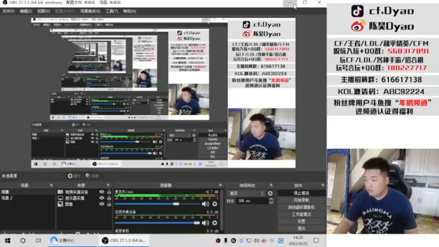439x247 pixels.
Task: Mute the 麦克风/Aux channel speaker
Action: pyautogui.click(x=205, y=204)
